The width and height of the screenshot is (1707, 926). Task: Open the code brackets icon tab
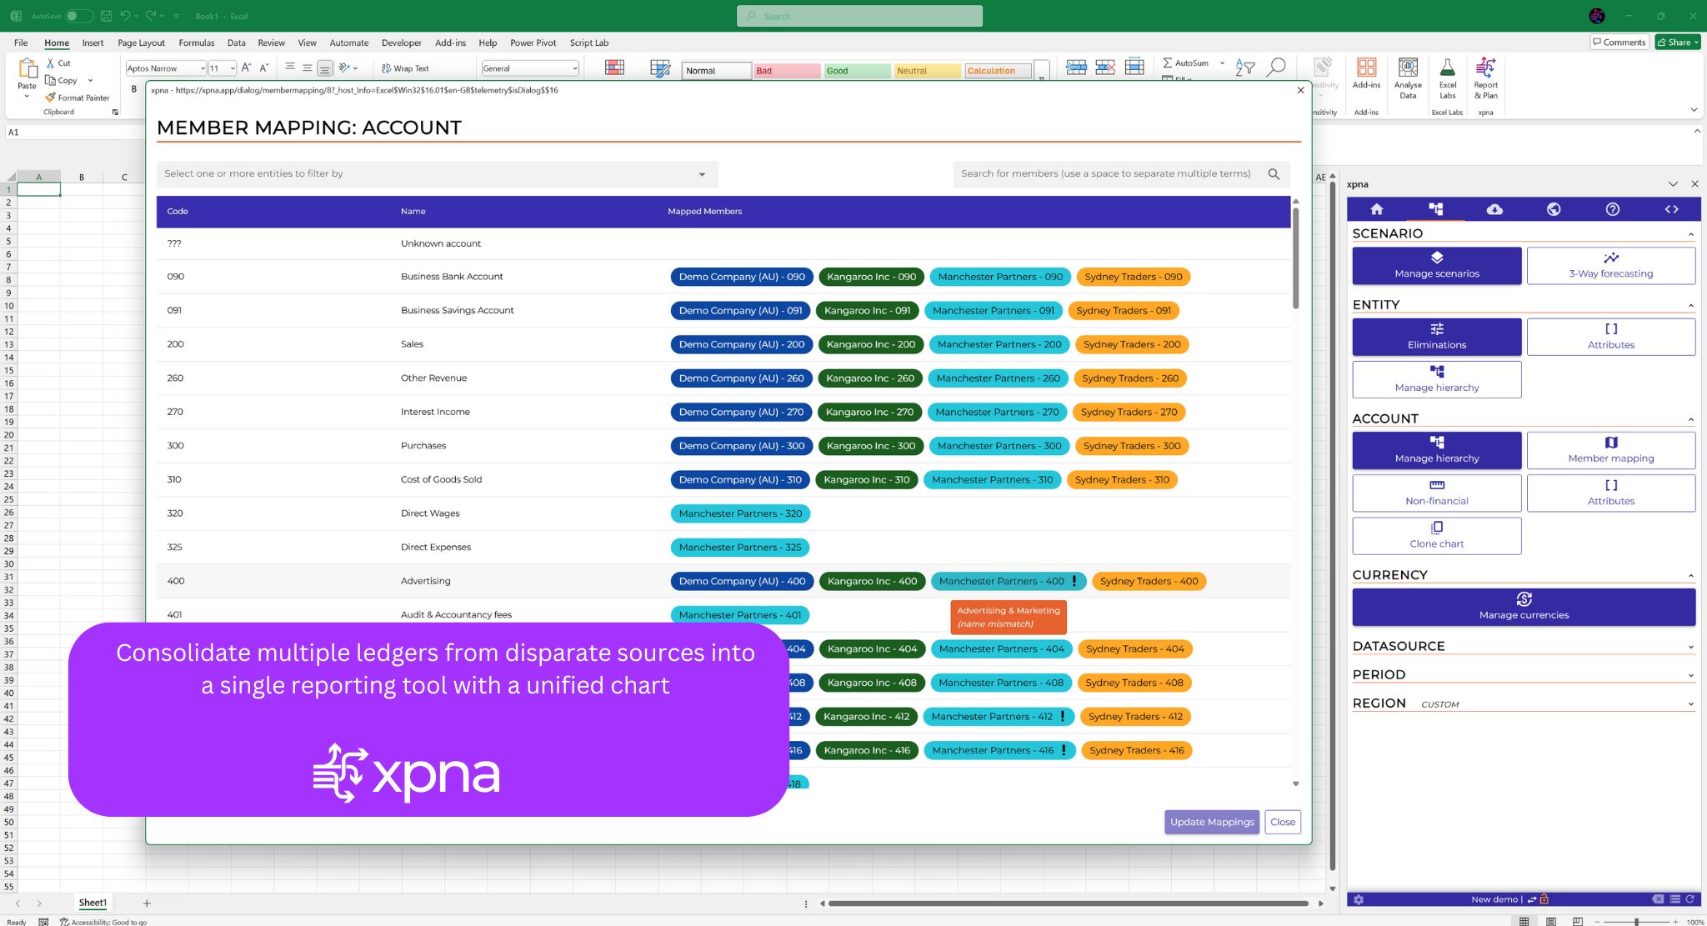1671,209
